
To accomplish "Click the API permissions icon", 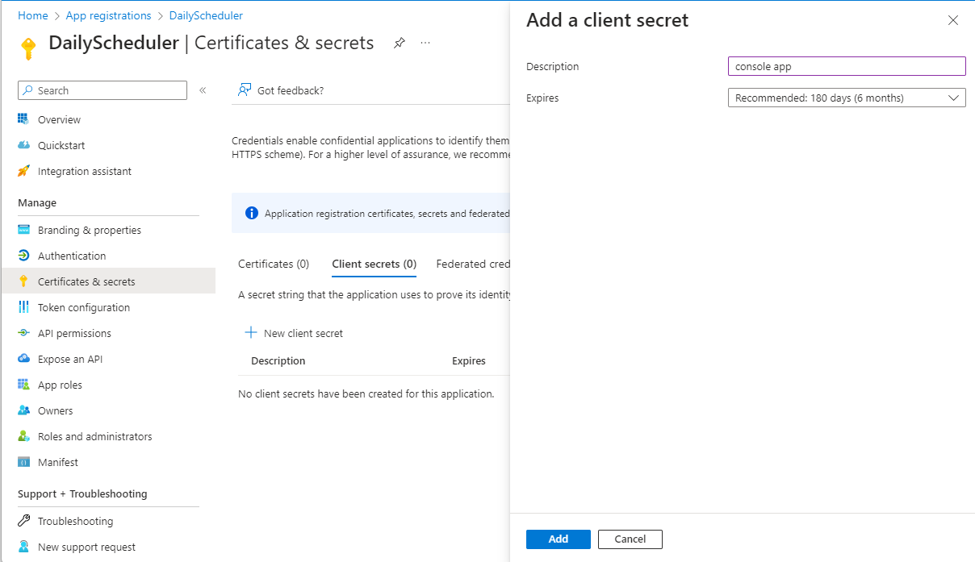I will coord(23,333).
